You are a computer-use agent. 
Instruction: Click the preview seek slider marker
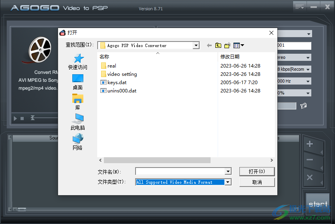coord(32,118)
